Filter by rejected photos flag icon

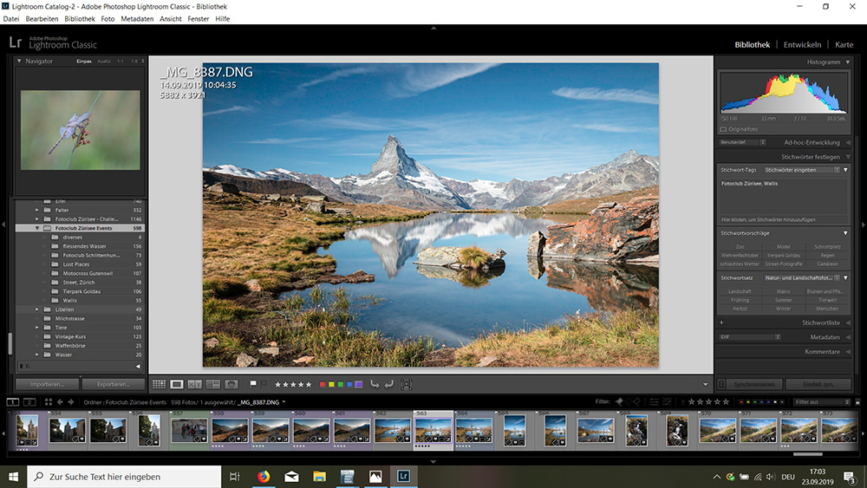pos(637,402)
